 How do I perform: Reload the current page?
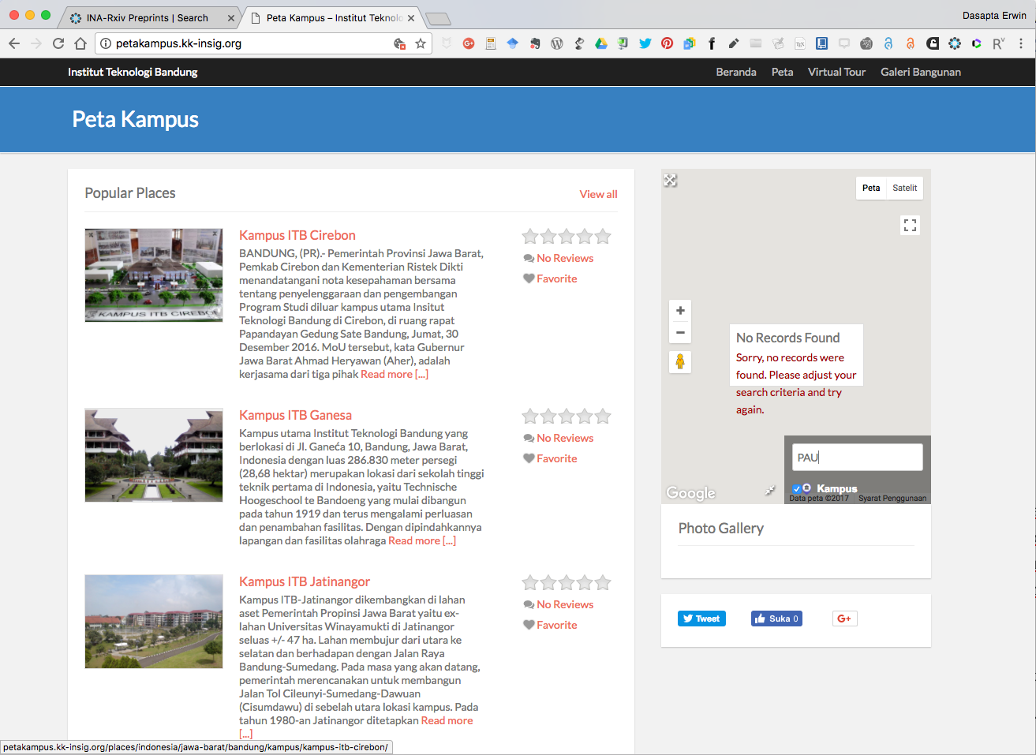click(x=58, y=43)
